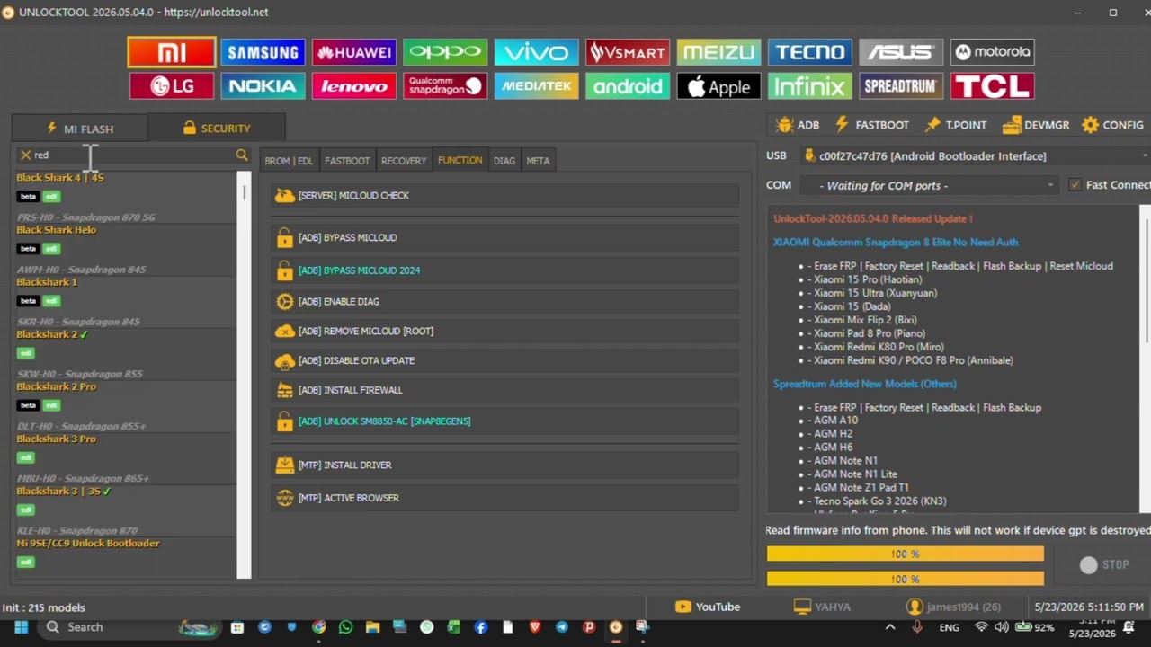Select the Samsung brand tile
The image size is (1151, 647).
point(263,52)
